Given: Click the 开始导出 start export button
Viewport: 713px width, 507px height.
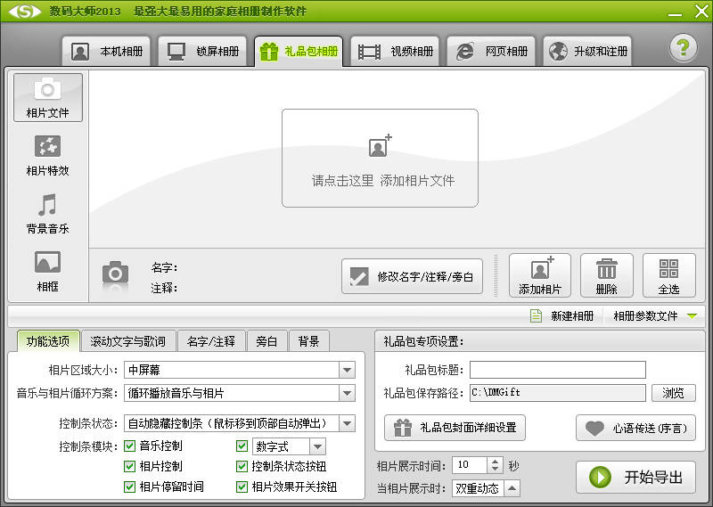Looking at the screenshot, I should click(x=635, y=477).
